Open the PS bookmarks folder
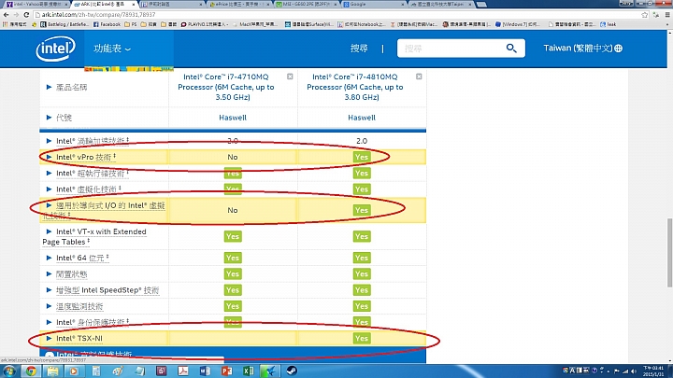The image size is (673, 378). [x=131, y=24]
